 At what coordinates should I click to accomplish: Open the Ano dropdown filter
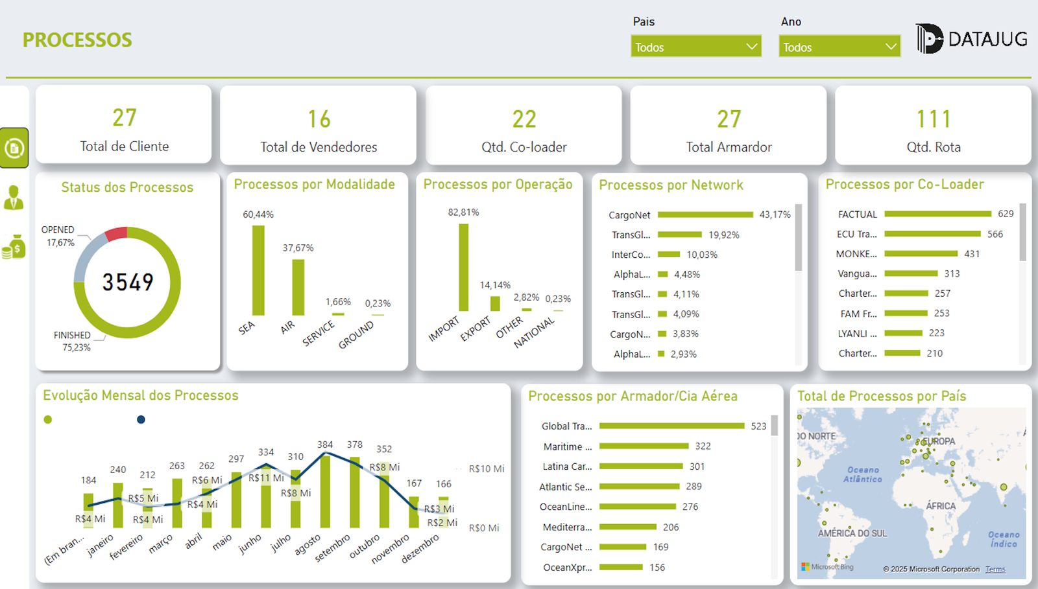coord(839,47)
